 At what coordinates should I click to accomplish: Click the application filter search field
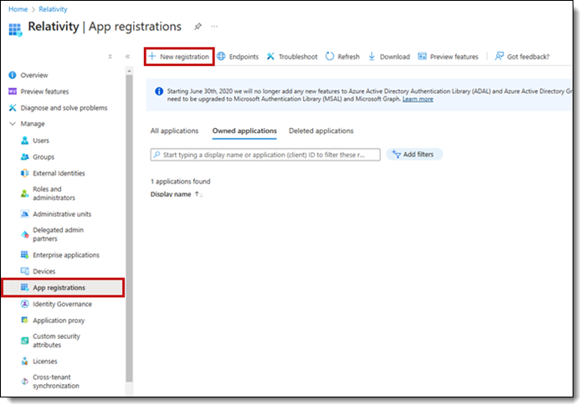pos(265,155)
